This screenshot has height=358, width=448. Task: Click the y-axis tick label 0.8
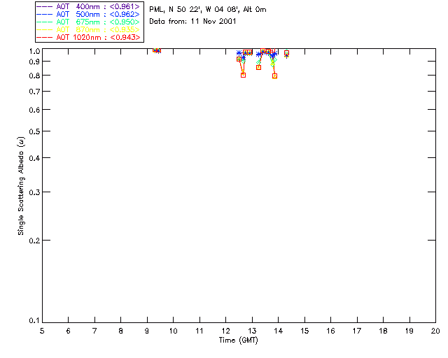click(x=34, y=76)
